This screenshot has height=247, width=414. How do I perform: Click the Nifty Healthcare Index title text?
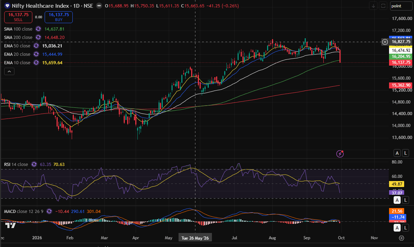point(40,6)
